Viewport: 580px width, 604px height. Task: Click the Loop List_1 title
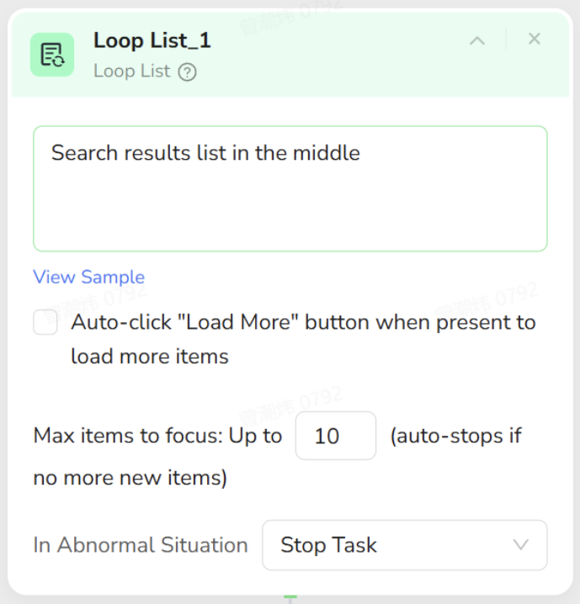point(152,40)
